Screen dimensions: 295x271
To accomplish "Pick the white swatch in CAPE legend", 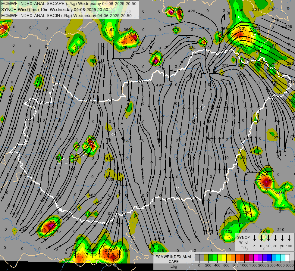I will (x=287, y=257).
